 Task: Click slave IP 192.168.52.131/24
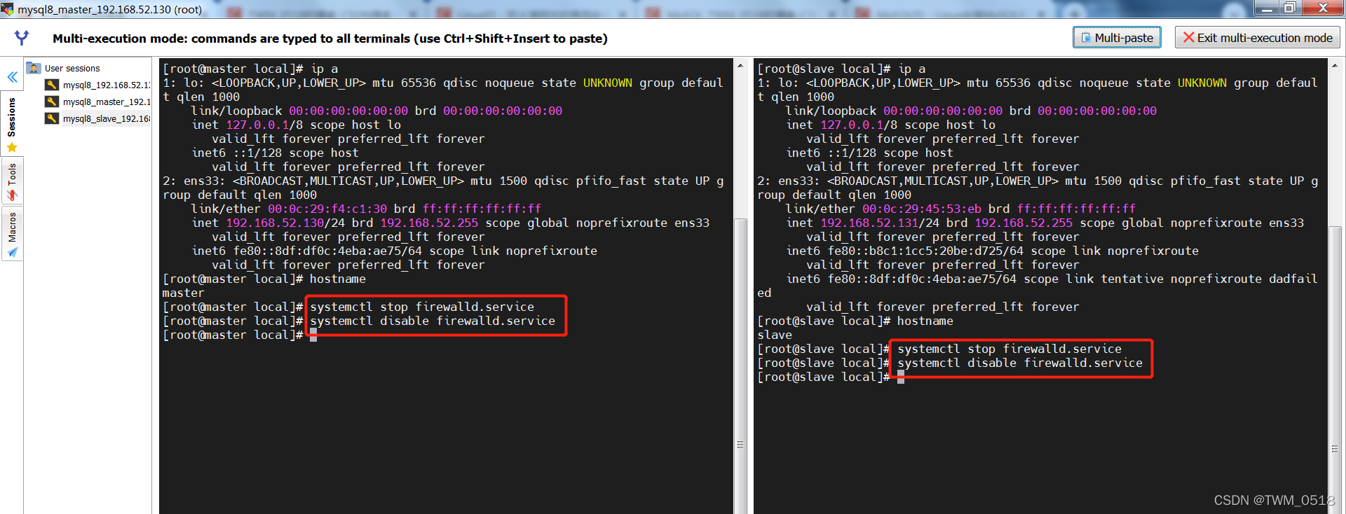point(880,223)
